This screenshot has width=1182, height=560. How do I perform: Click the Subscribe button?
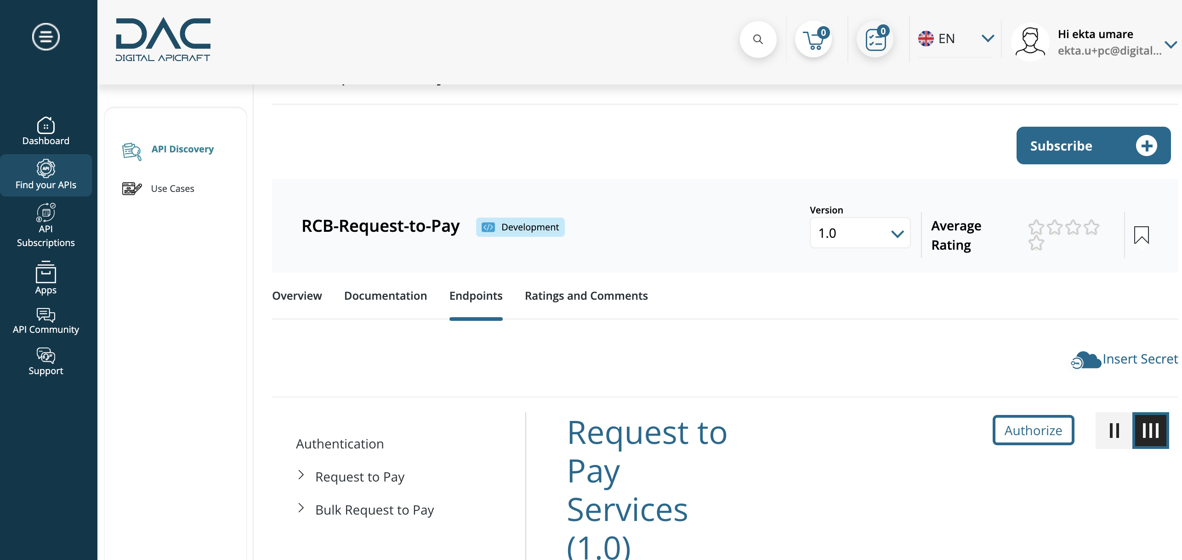(x=1093, y=146)
